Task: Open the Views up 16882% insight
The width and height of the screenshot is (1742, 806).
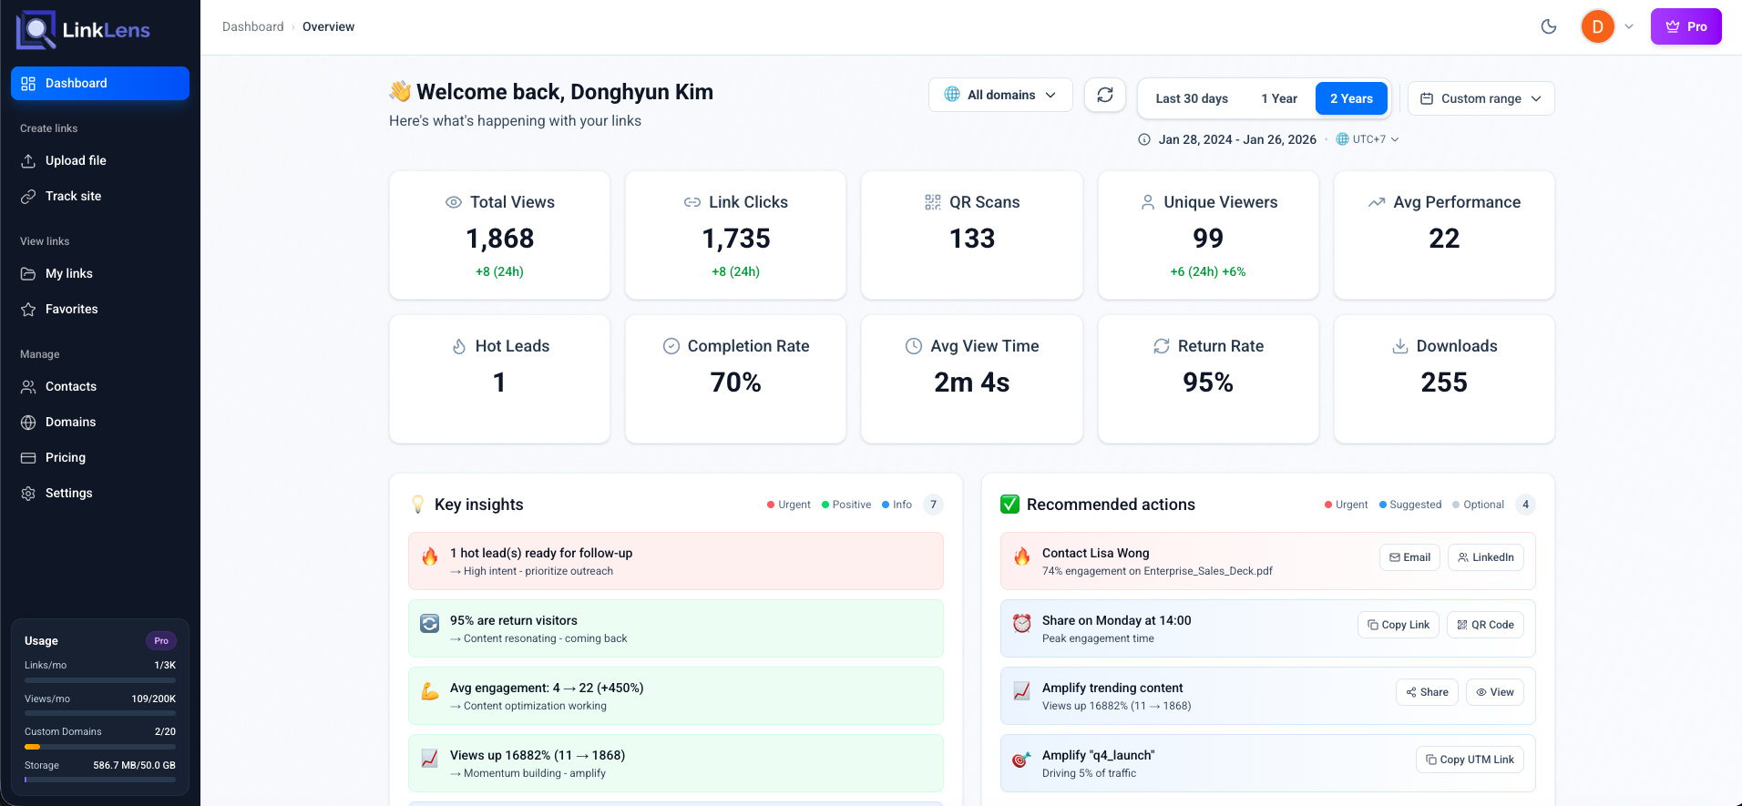Action: click(x=676, y=763)
